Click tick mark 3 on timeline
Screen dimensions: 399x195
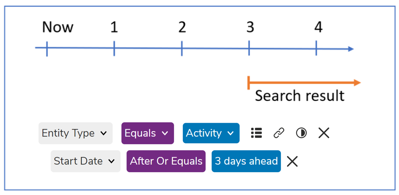pos(249,48)
